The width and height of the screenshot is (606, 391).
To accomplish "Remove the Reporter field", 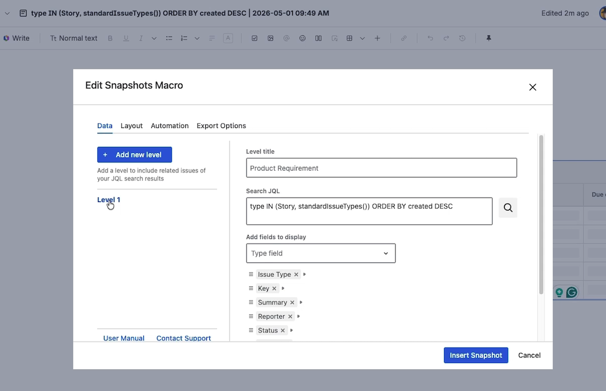I will [290, 316].
